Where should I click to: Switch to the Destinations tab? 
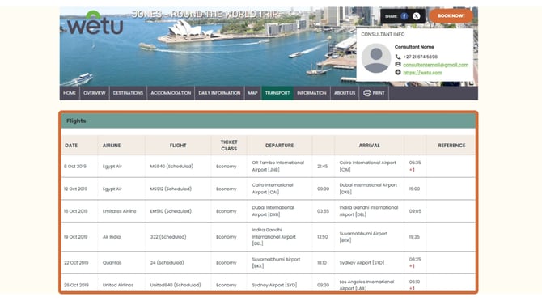click(128, 93)
